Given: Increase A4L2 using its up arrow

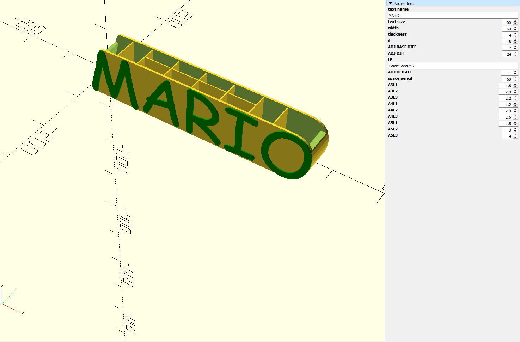Looking at the screenshot, I should [515, 110].
